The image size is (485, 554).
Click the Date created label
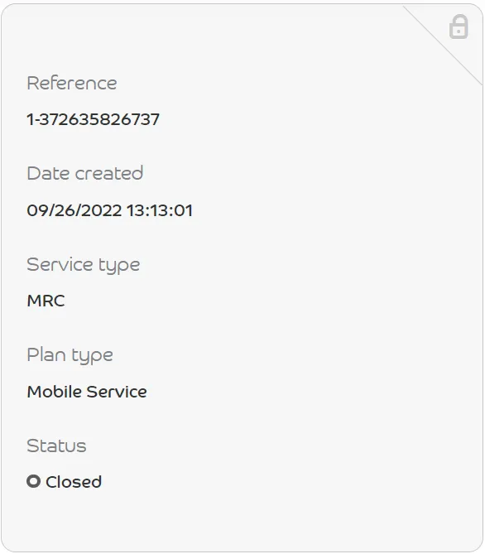[84, 173]
